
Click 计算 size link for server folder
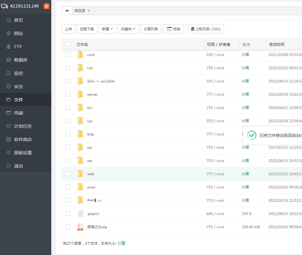pos(245,94)
